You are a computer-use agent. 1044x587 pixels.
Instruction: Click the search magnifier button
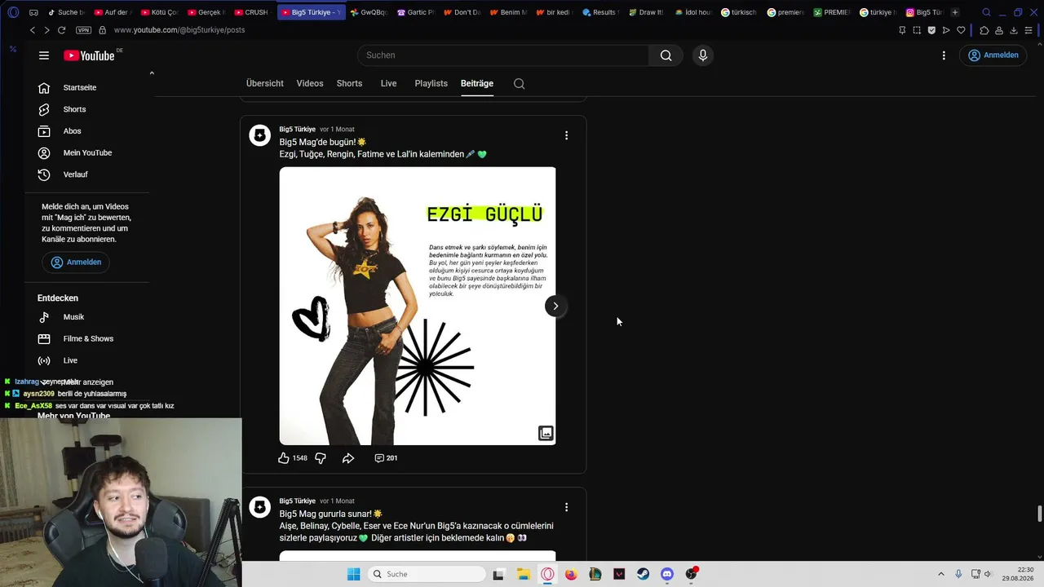tap(666, 55)
